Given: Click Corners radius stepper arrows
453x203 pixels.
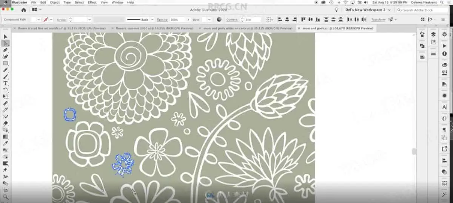Looking at the screenshot, I should coord(242,19).
